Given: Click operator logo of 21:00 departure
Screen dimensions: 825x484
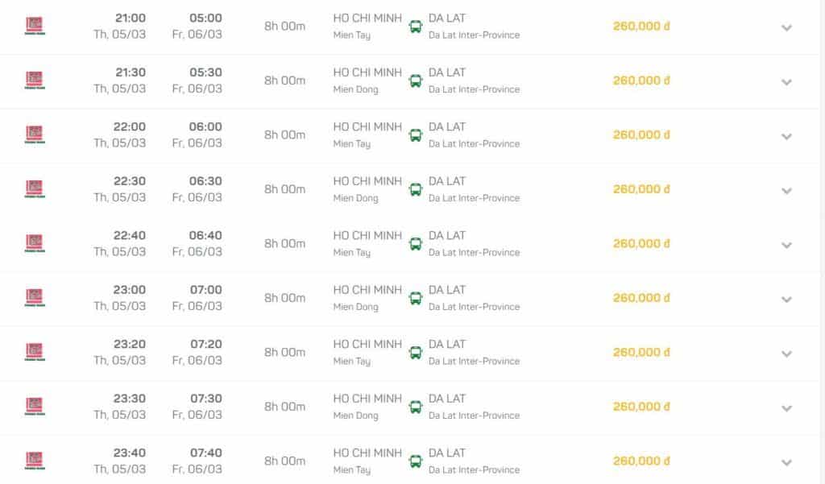Looking at the screenshot, I should [35, 26].
